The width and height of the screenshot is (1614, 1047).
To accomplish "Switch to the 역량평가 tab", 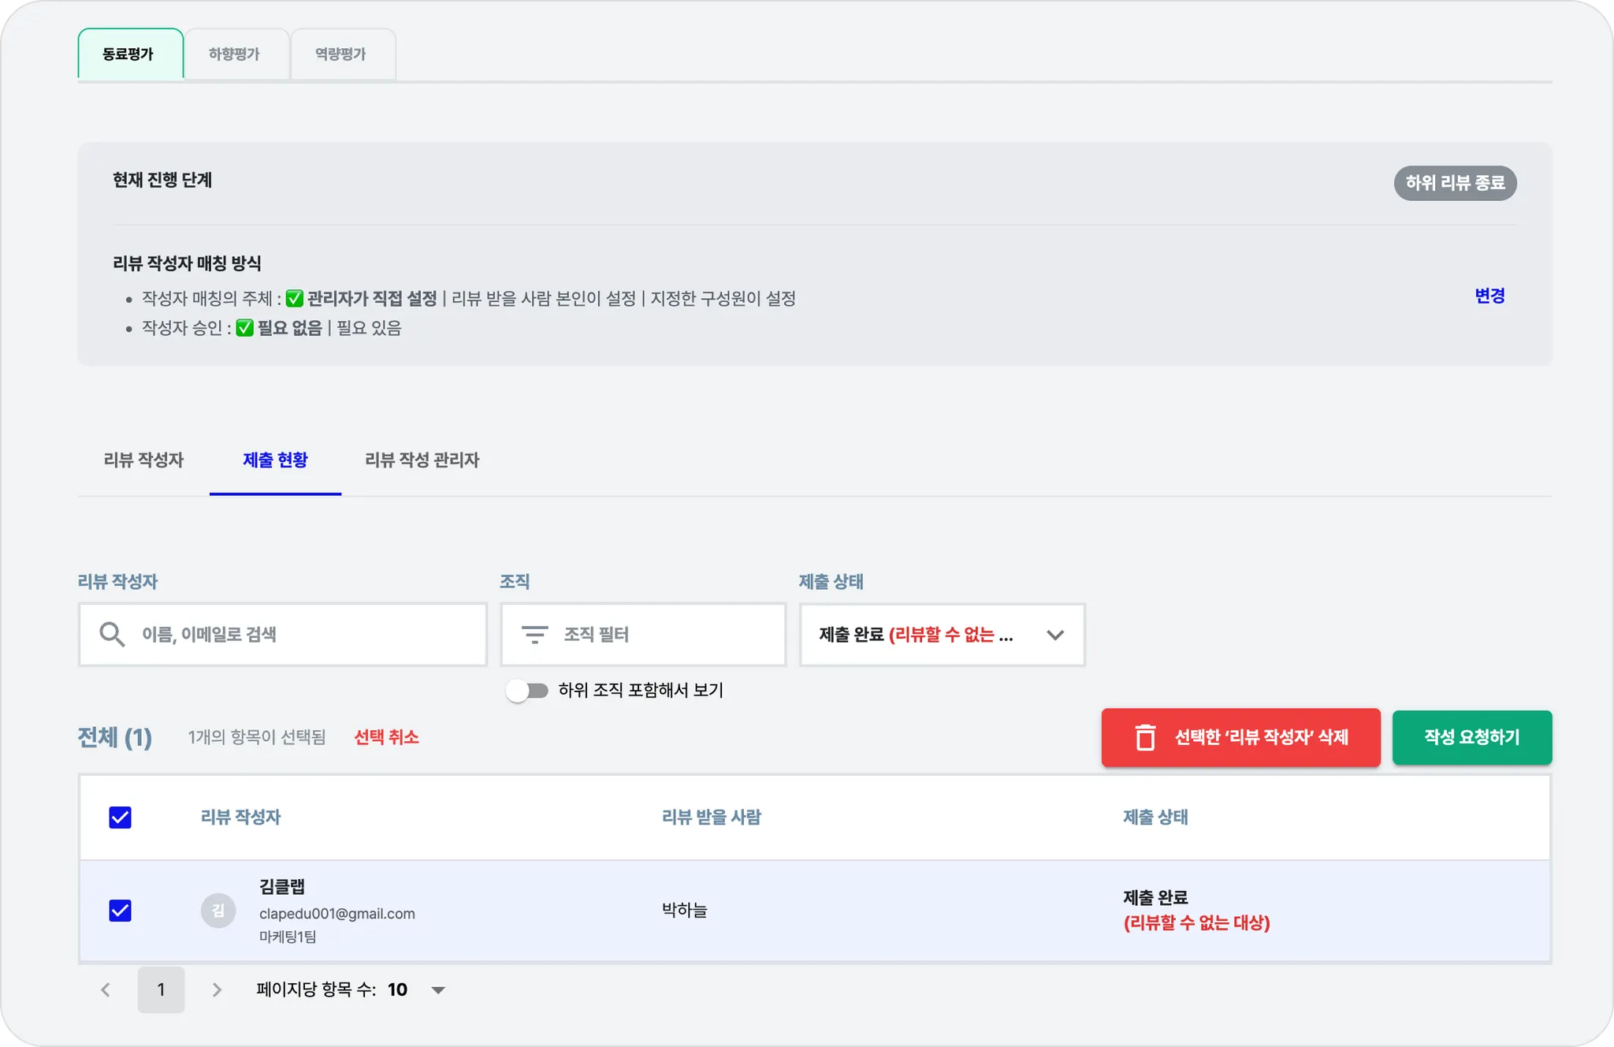I will (x=340, y=54).
